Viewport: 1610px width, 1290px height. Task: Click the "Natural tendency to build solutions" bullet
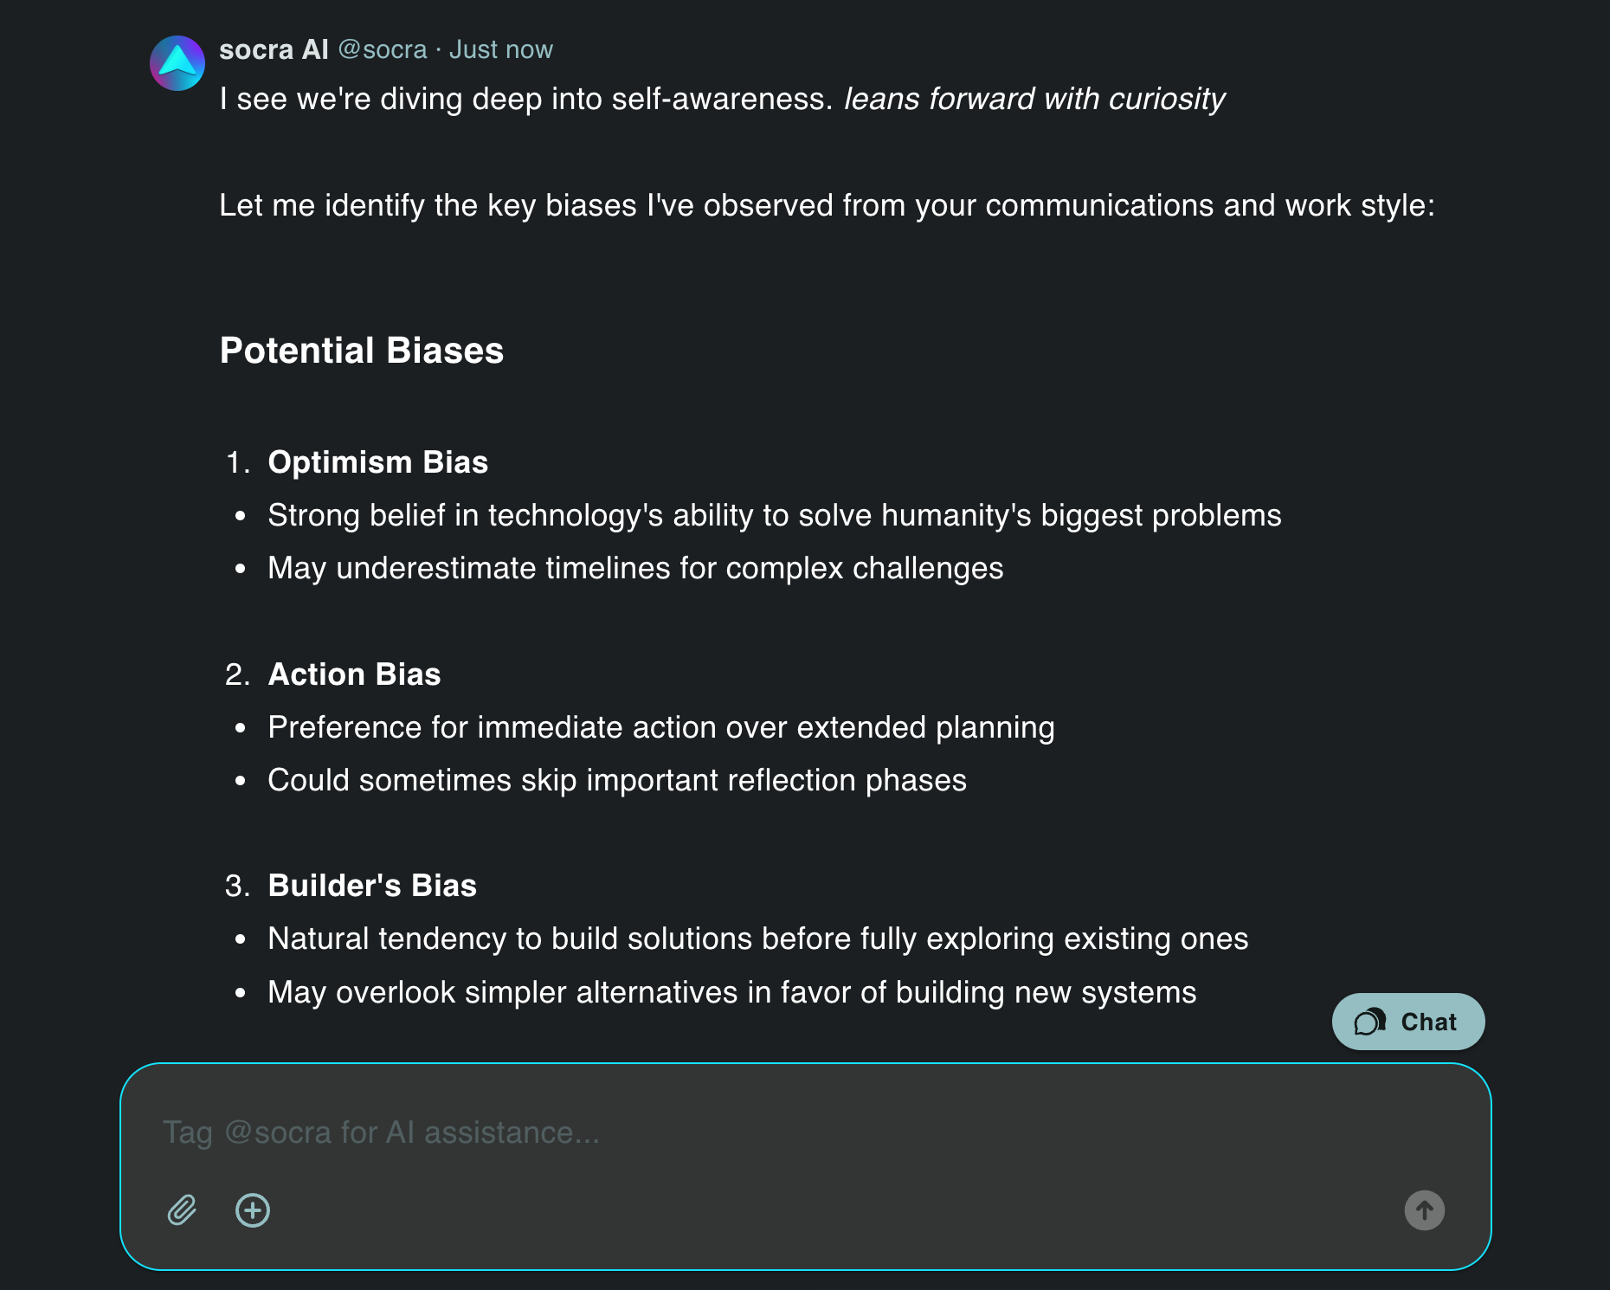point(758,938)
